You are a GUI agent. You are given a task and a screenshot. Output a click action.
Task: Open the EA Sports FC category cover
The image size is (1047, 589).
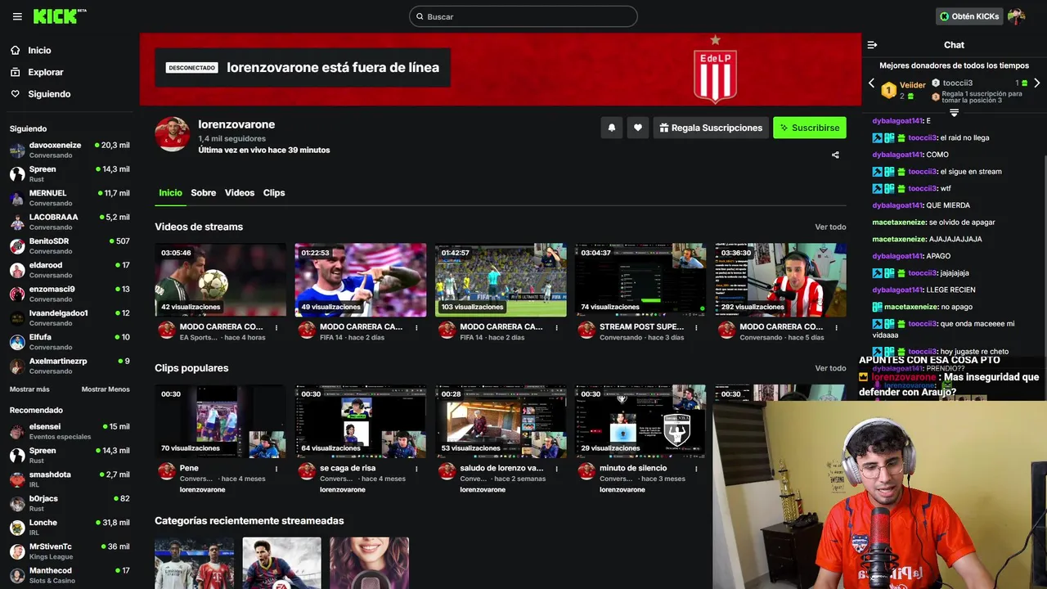click(195, 563)
